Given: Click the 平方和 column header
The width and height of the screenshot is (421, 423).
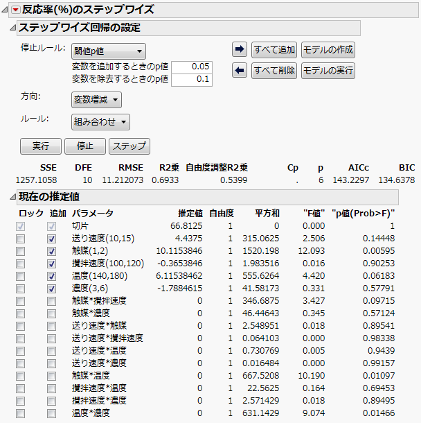Looking at the screenshot, I should 267,214.
